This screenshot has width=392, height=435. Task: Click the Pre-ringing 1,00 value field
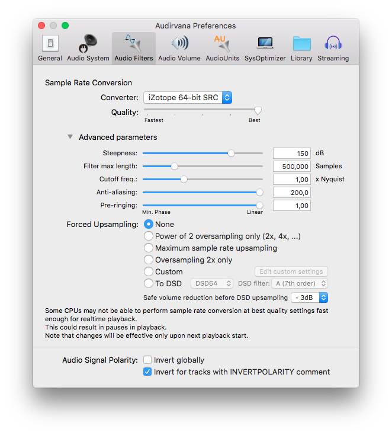click(292, 205)
